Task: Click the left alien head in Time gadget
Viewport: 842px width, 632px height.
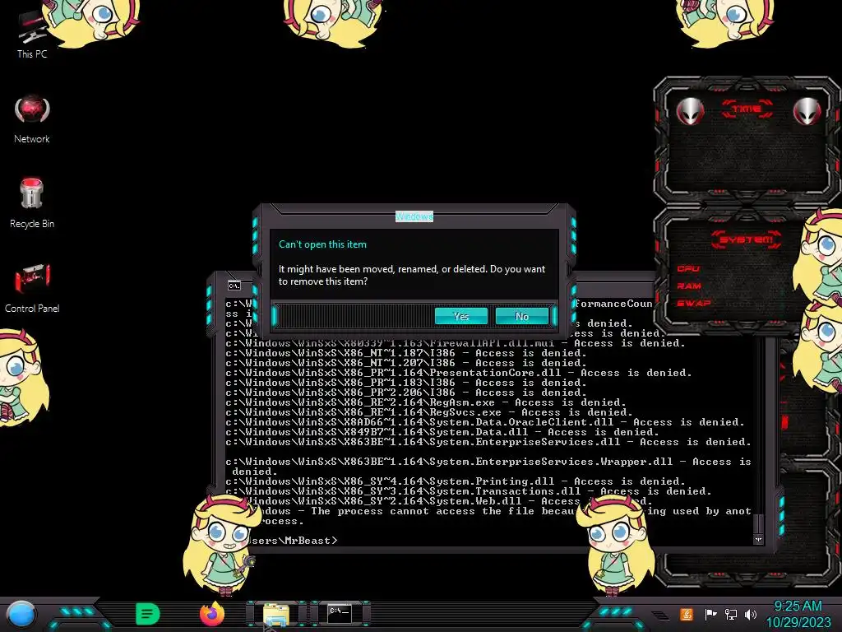Action: click(x=690, y=111)
